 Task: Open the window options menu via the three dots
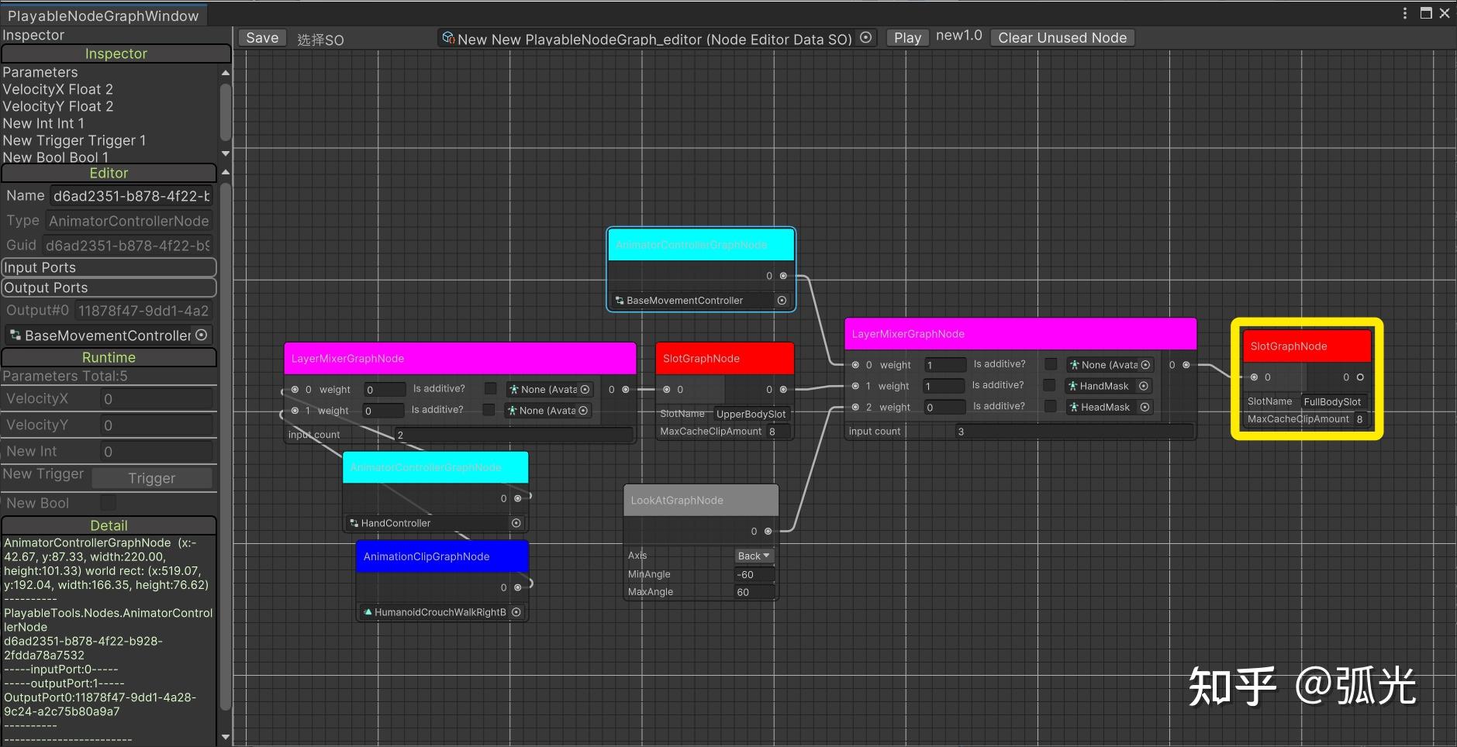[x=1403, y=13]
